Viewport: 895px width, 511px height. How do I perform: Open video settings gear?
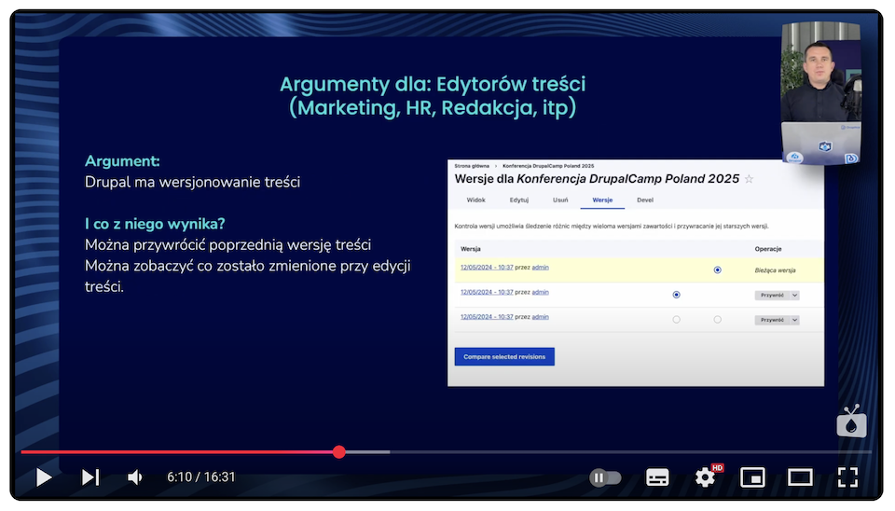tap(706, 477)
